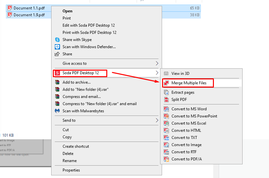
Task: Select Edit with Soda PDF Desktop 12
Action: tap(89, 25)
